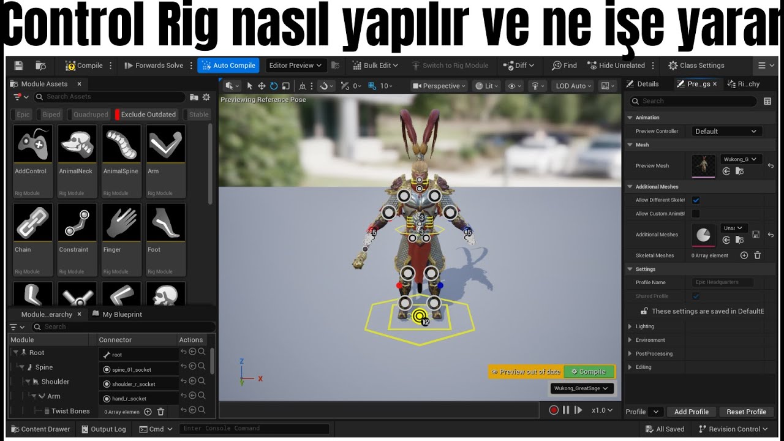Screen dimensions: 784x441
Task: Toggle Auto Compile
Action: point(228,66)
